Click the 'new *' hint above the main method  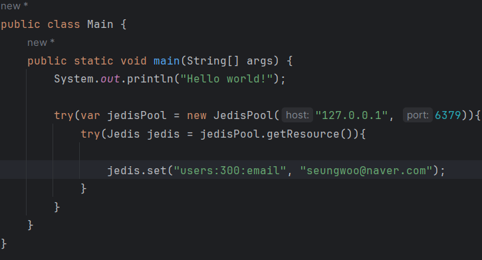point(41,43)
